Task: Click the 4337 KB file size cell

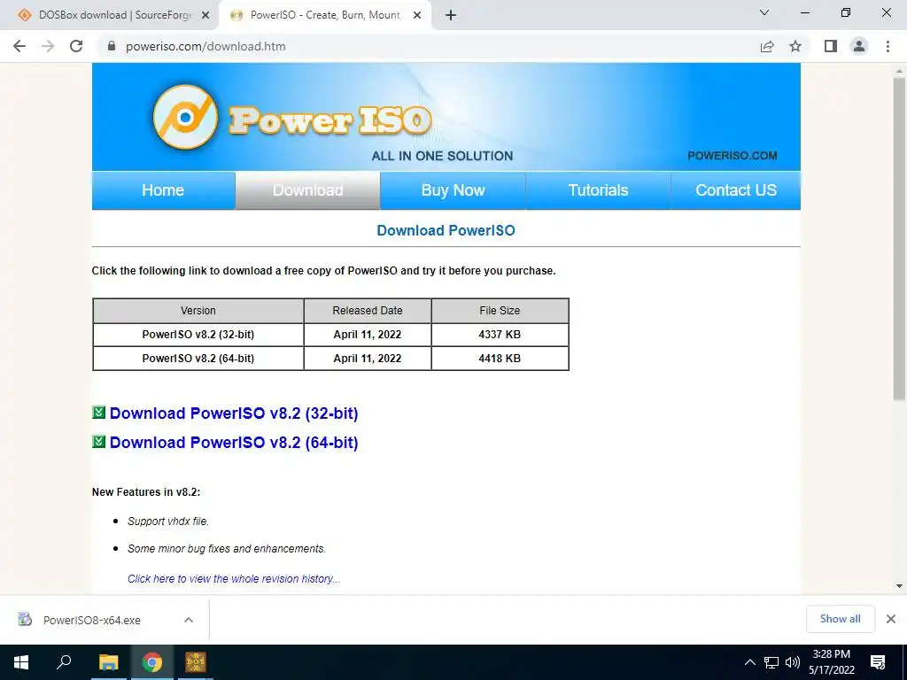Action: click(x=500, y=335)
